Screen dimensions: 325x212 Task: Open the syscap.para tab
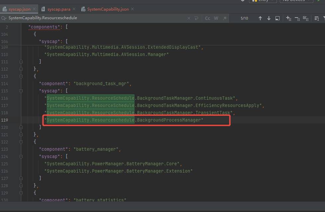(x=59, y=9)
